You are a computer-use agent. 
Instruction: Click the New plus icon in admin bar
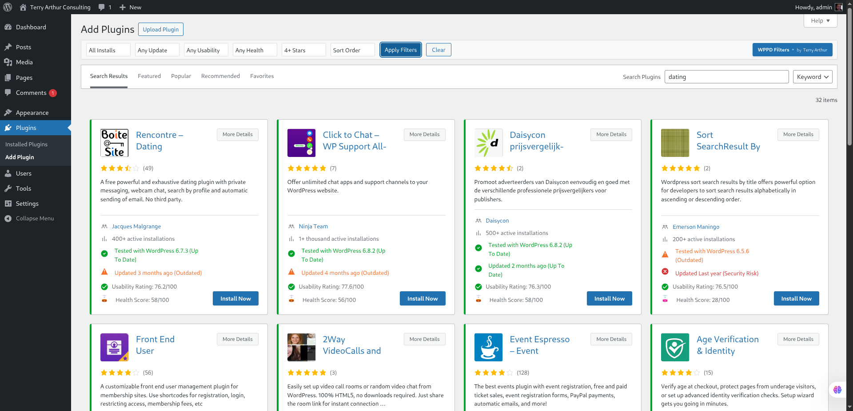coord(123,7)
